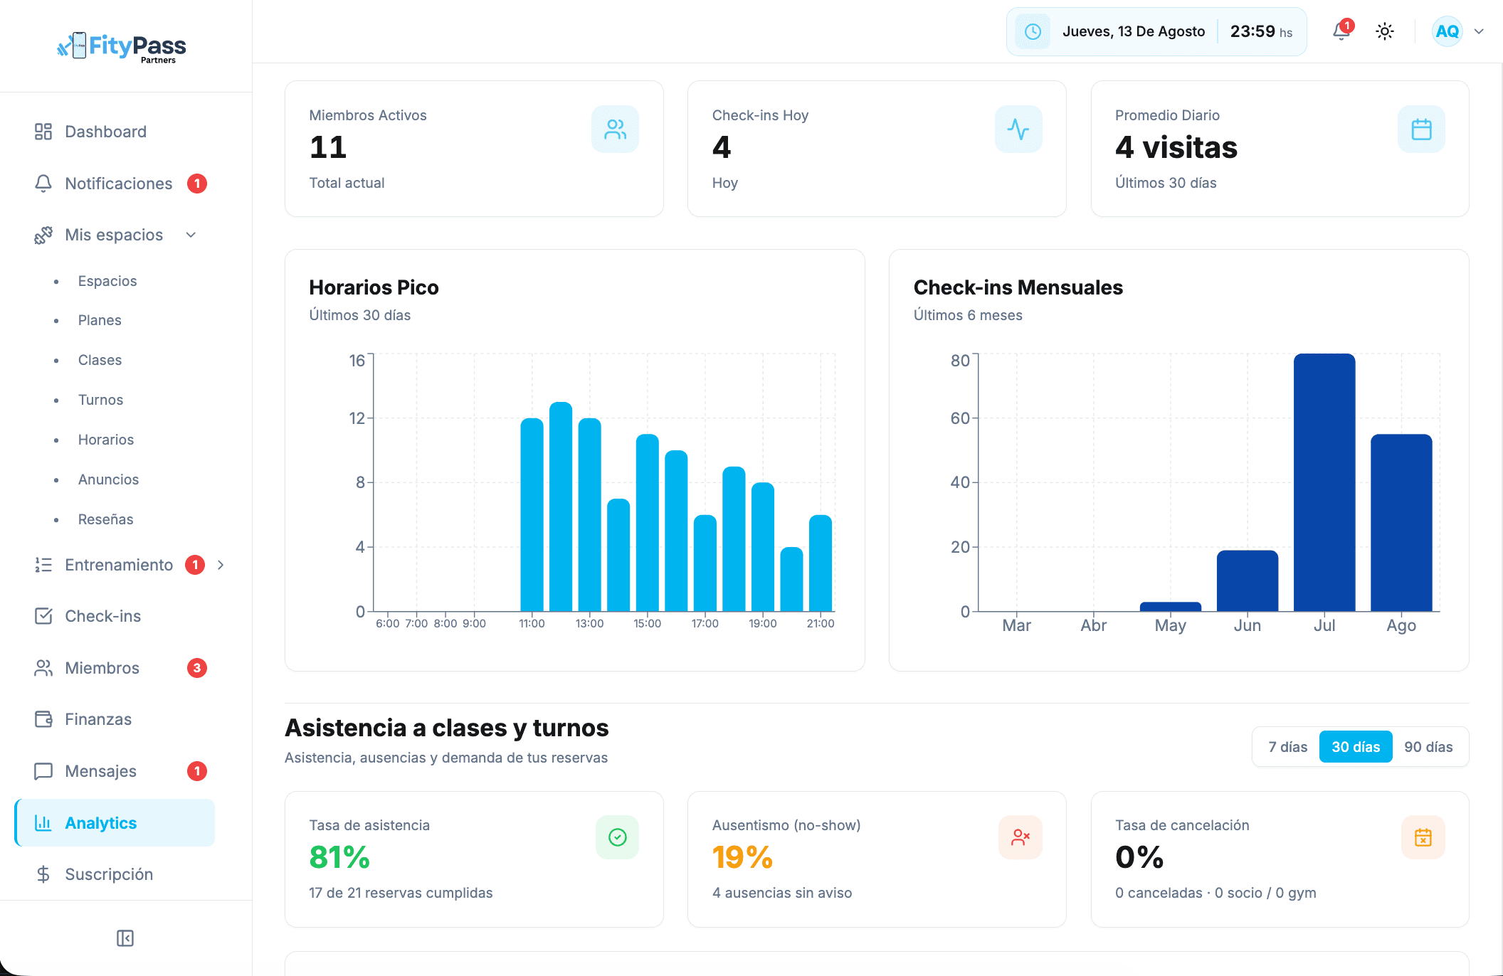
Task: Click the '81%' attendance rate value
Action: coord(339,857)
